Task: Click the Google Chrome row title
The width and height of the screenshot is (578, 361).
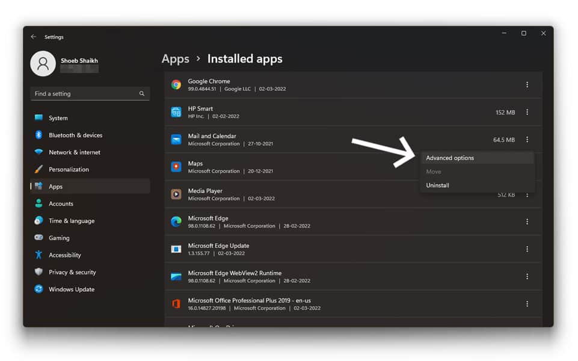Action: click(209, 81)
